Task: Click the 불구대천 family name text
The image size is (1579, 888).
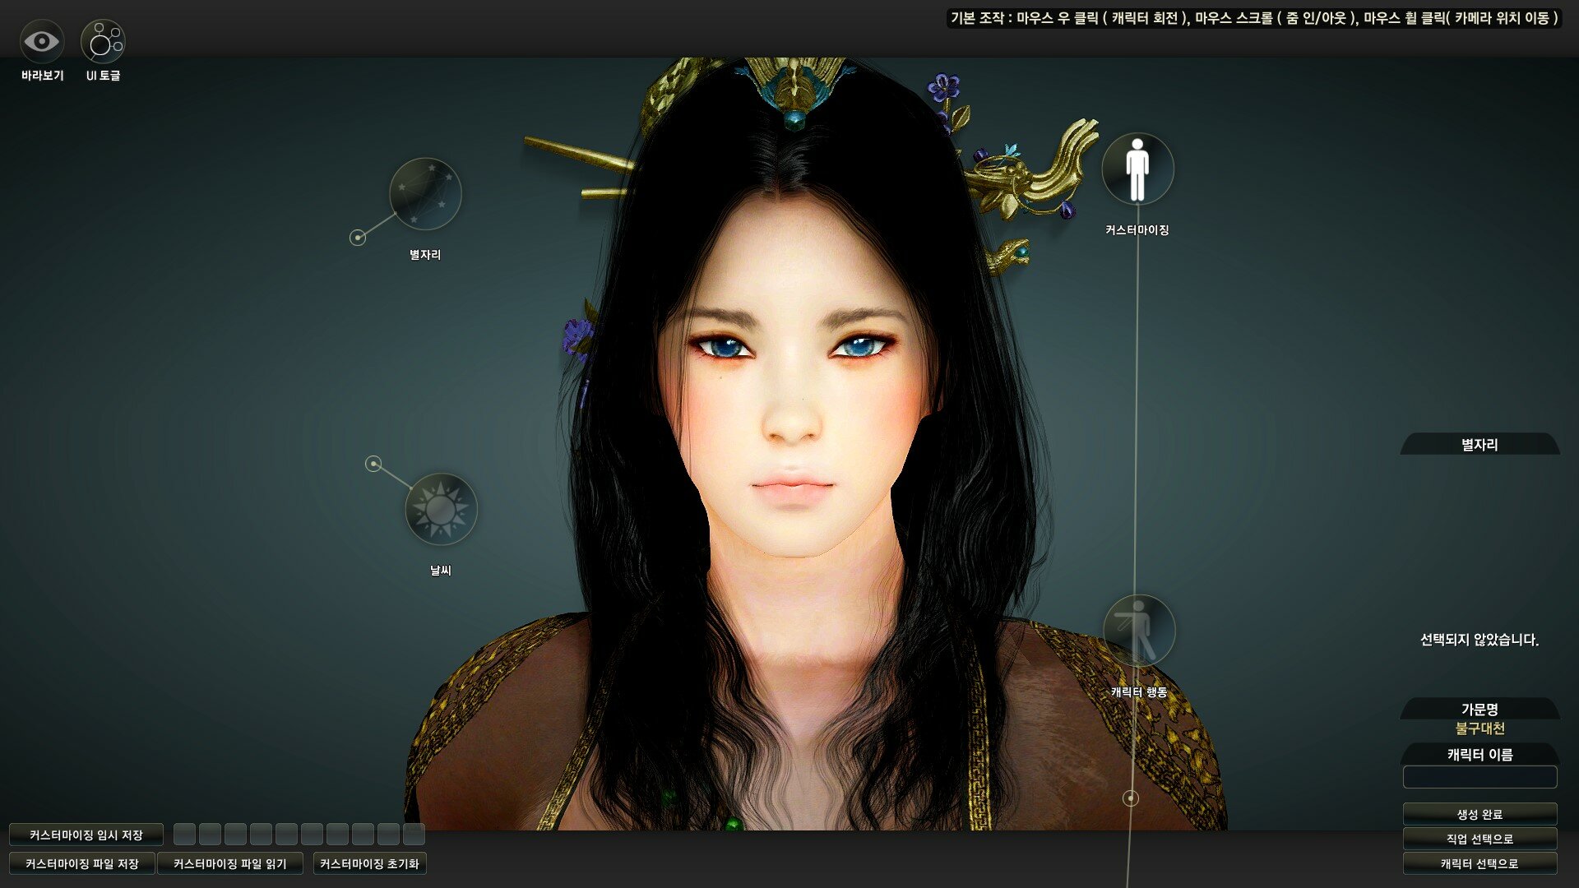Action: click(x=1479, y=728)
